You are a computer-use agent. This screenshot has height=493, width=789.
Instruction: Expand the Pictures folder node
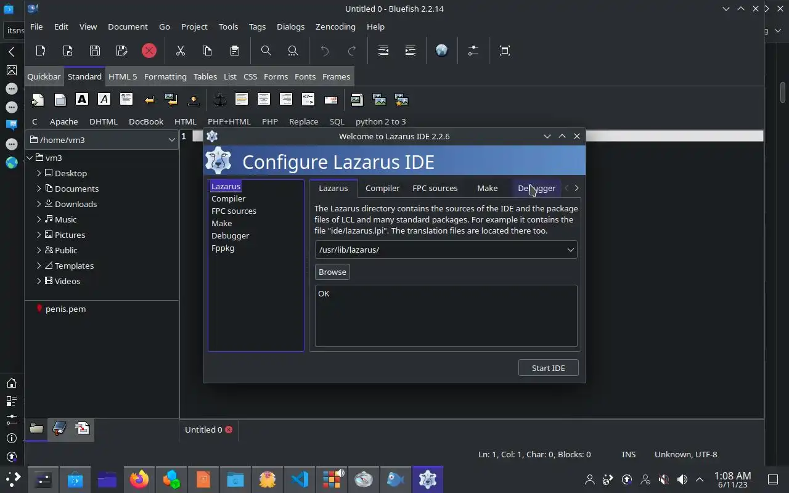click(39, 235)
